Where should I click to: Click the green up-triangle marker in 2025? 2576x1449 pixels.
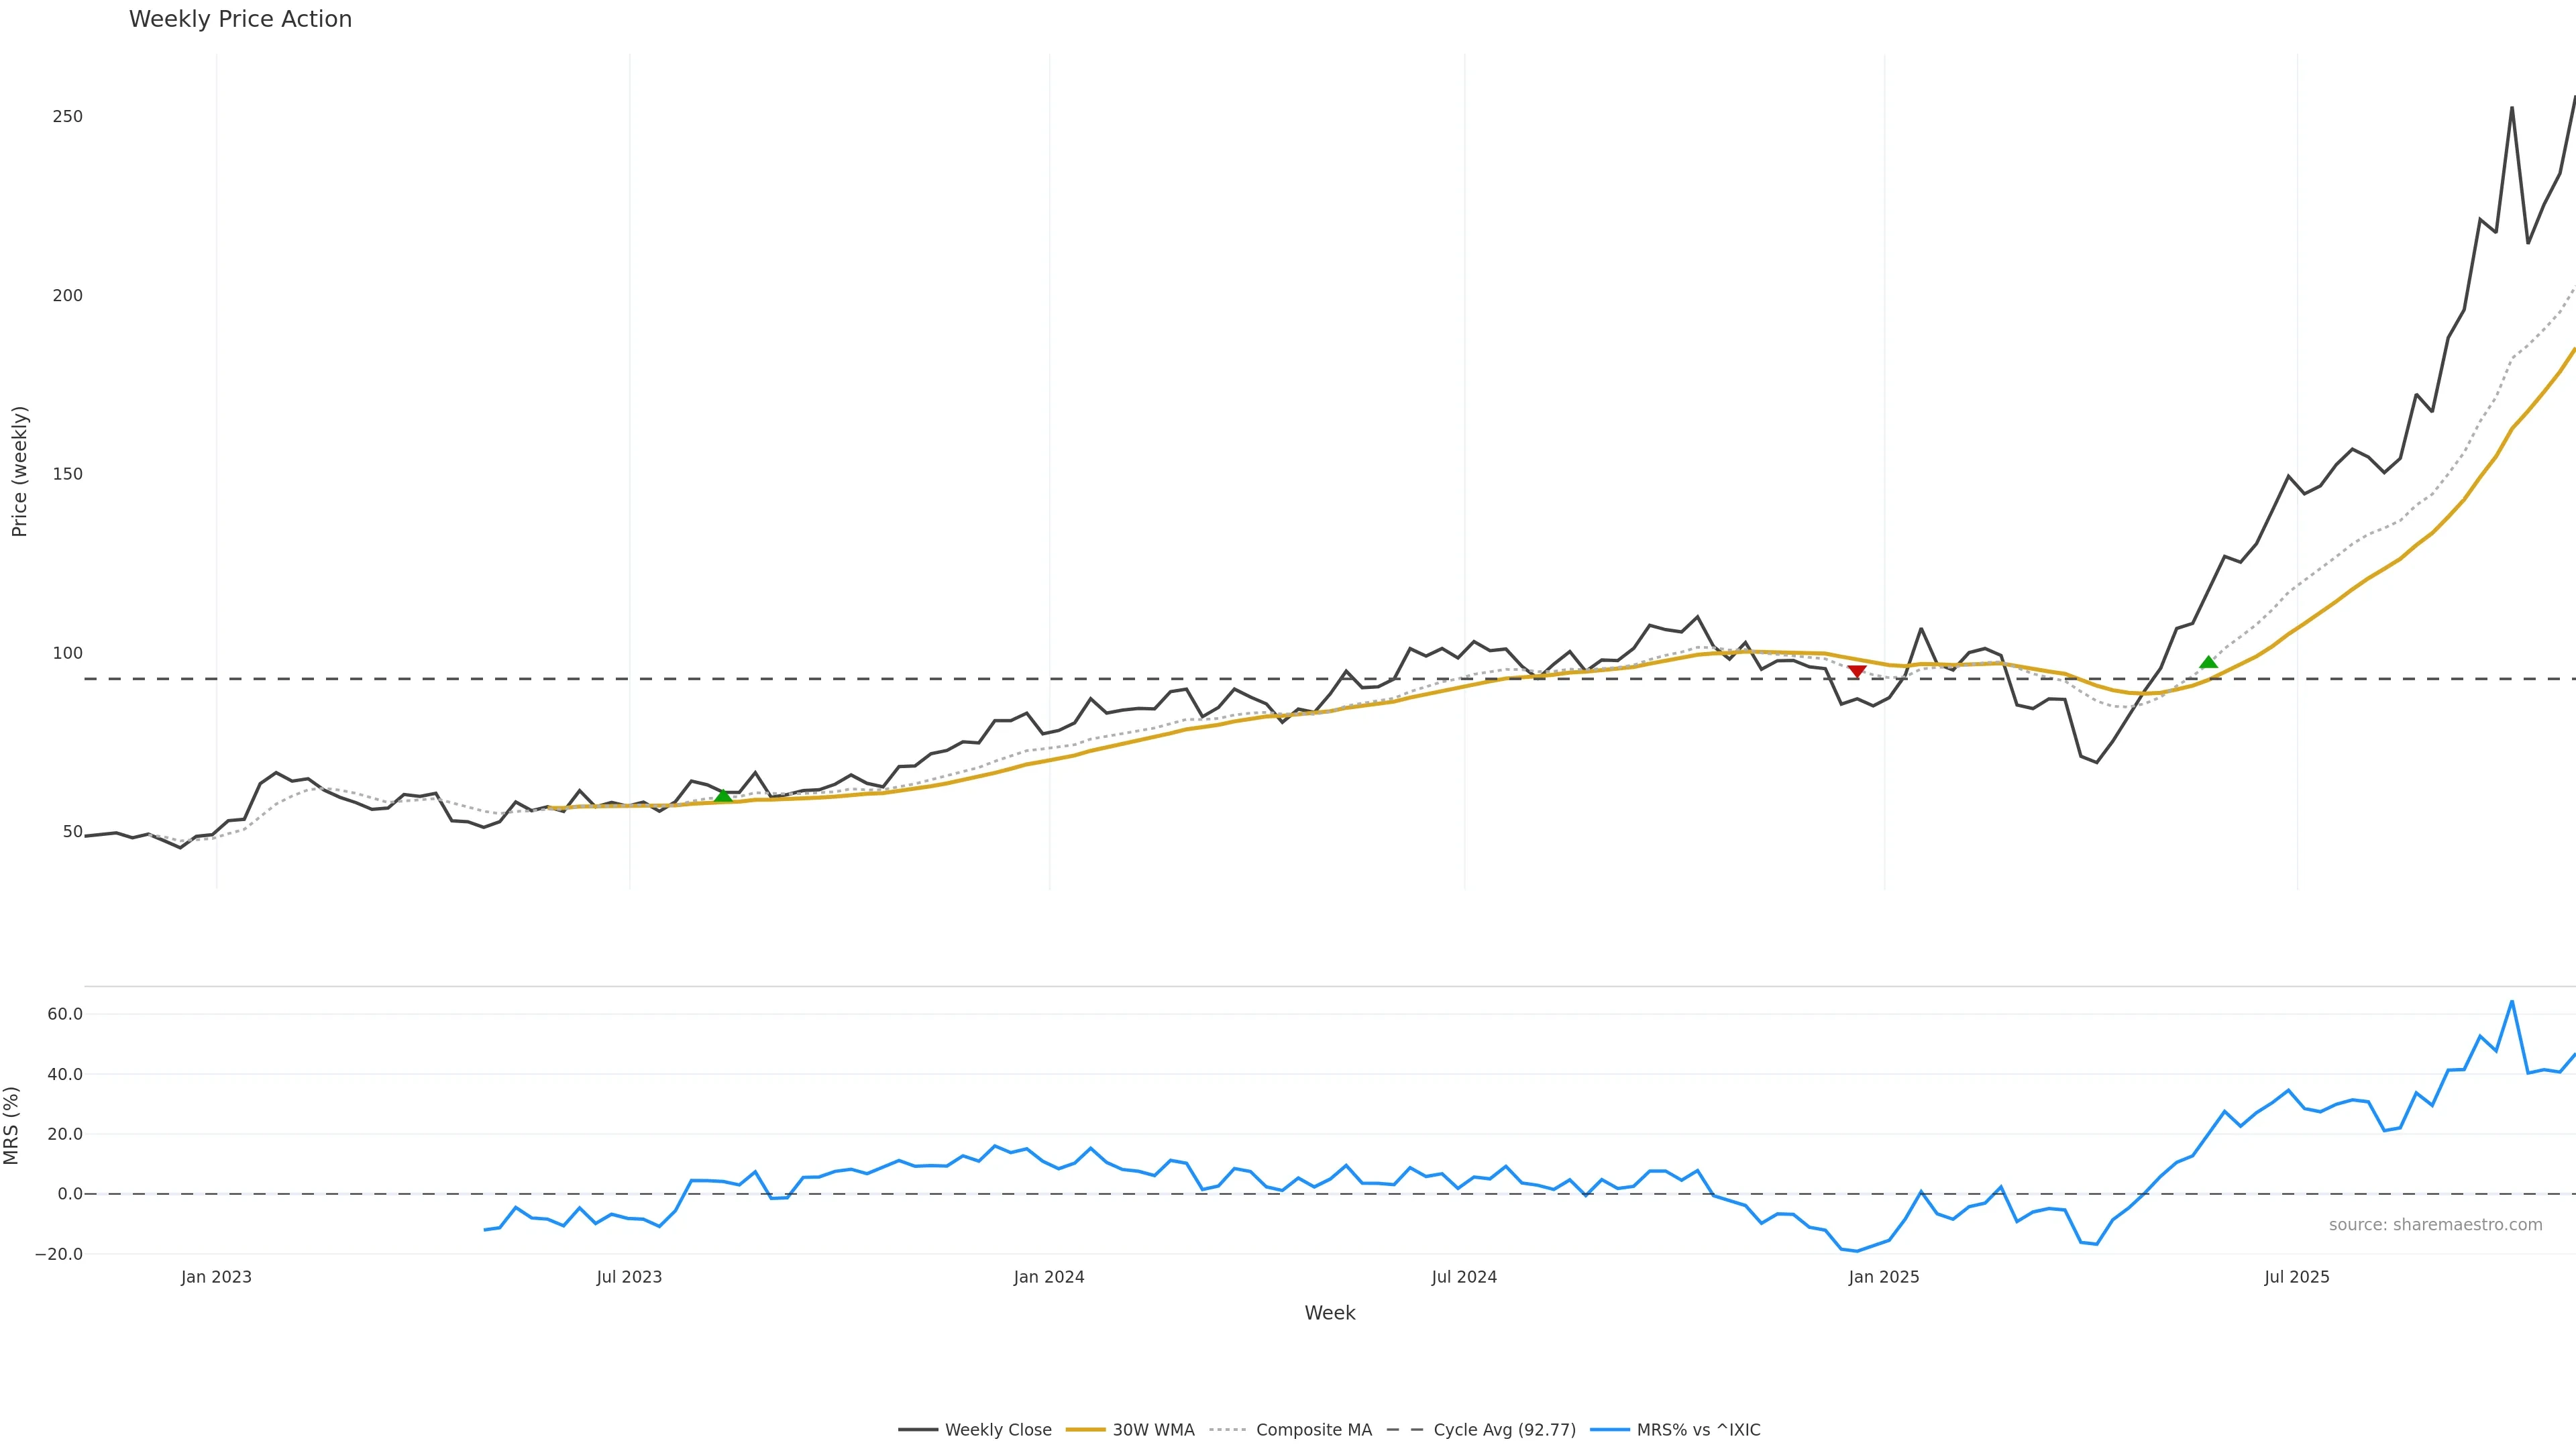click(2209, 662)
